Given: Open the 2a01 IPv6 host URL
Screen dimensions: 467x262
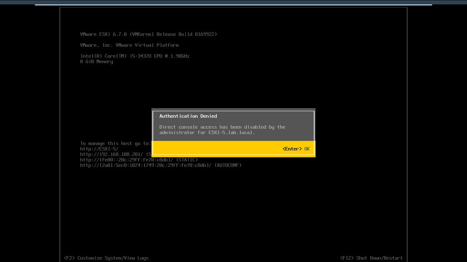Looking at the screenshot, I should pyautogui.click(x=146, y=165).
